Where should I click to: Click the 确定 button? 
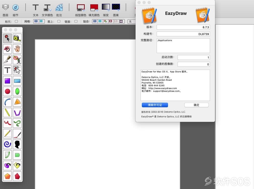coord(196,105)
